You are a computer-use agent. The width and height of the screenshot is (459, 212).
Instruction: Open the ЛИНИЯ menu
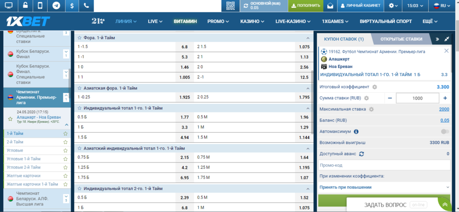(x=126, y=22)
